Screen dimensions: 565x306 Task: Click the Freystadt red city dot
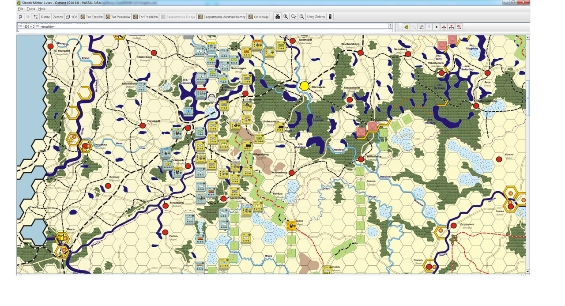point(143,126)
